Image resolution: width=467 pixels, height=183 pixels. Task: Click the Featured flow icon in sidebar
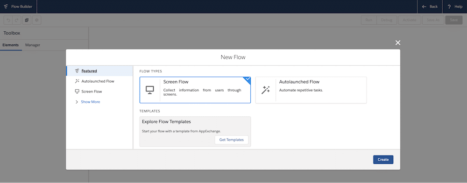pos(77,71)
